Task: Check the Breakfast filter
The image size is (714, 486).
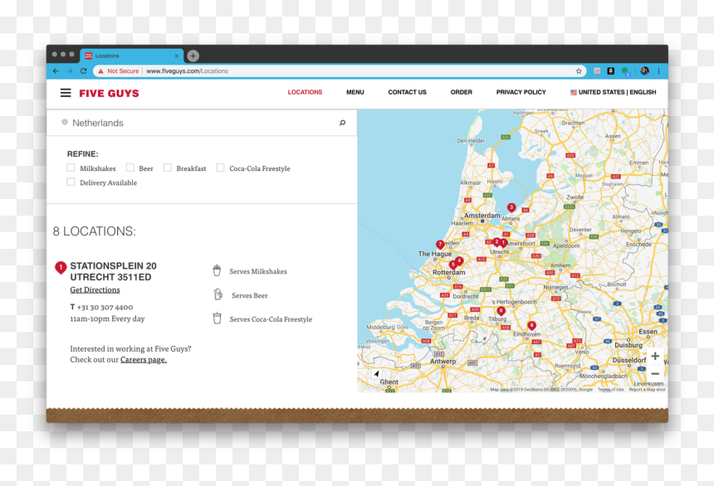Action: point(168,168)
